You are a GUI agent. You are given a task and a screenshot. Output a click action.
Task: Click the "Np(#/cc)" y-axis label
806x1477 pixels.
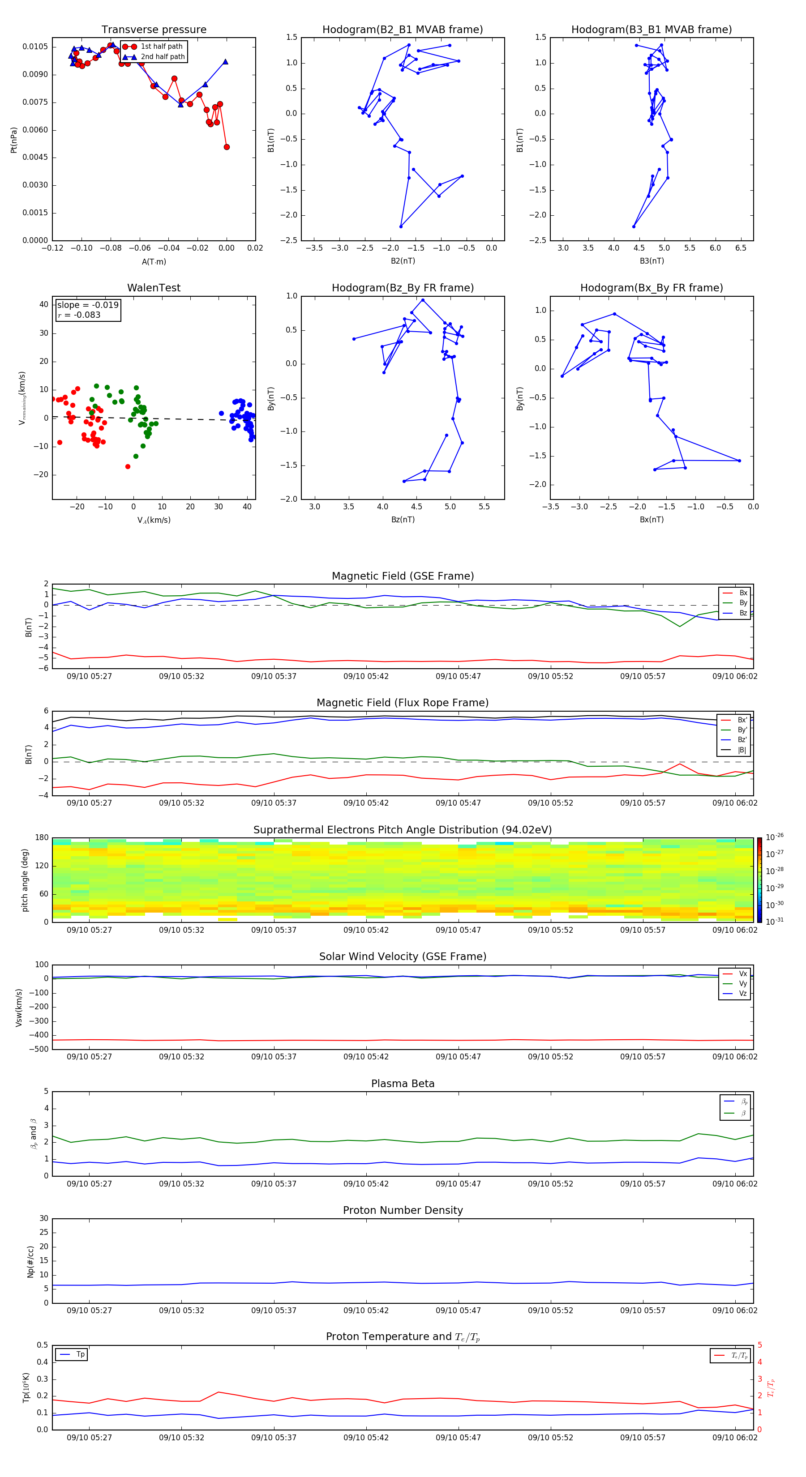click(x=30, y=1261)
